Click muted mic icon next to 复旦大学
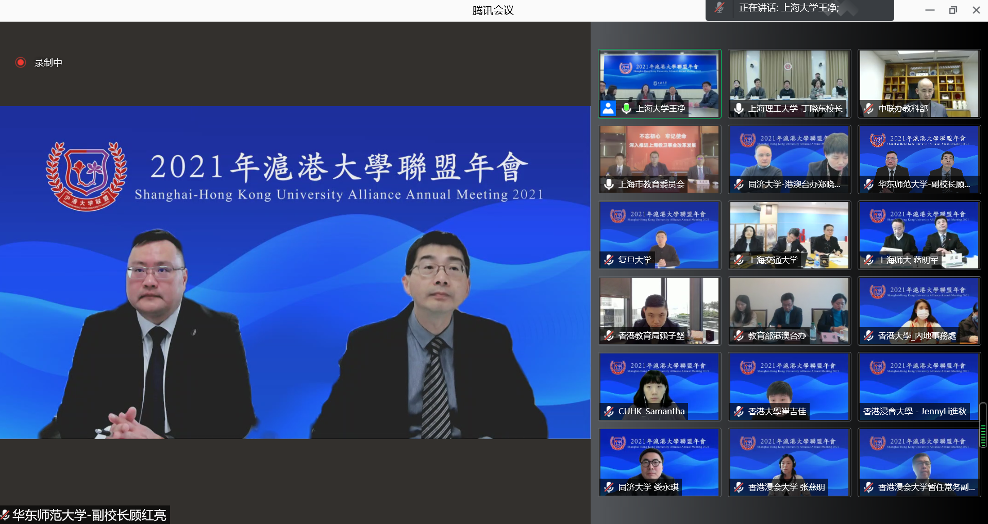Image resolution: width=988 pixels, height=524 pixels. [x=609, y=260]
